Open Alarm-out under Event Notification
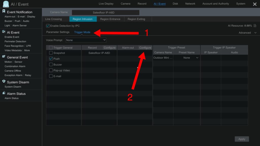 [10, 16]
